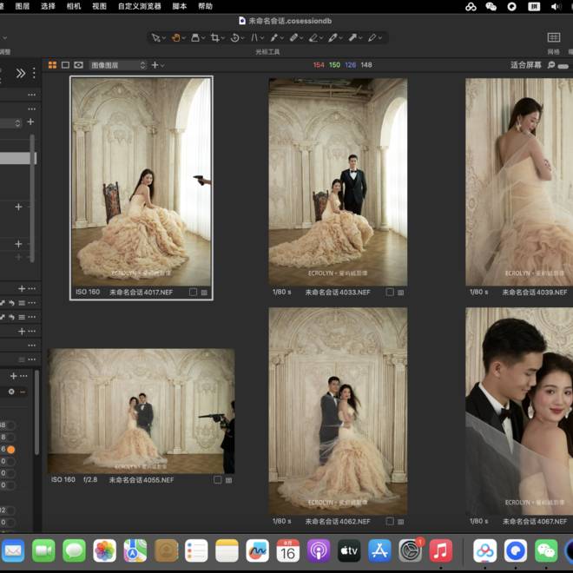Select the Loupe cursor tool

(195, 37)
